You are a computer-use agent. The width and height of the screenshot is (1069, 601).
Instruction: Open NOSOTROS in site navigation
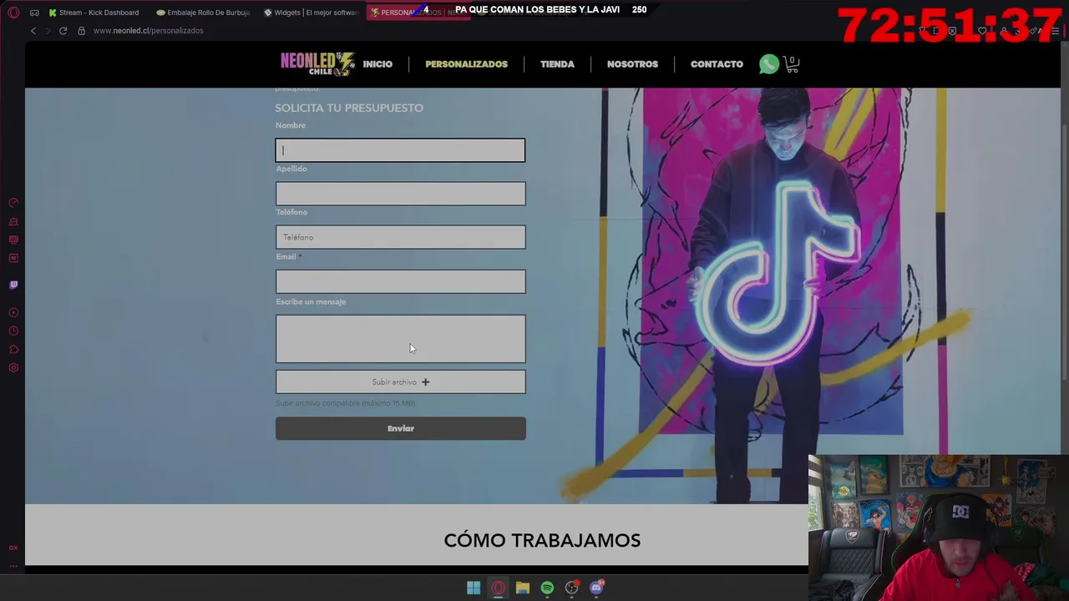(632, 64)
